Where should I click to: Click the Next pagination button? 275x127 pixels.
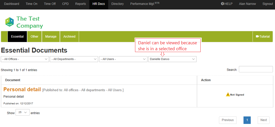[263, 120]
